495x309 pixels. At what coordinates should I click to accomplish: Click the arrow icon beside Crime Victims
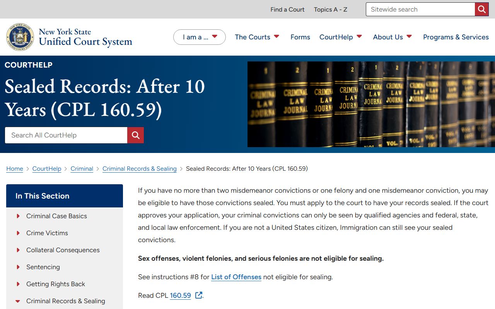point(18,233)
